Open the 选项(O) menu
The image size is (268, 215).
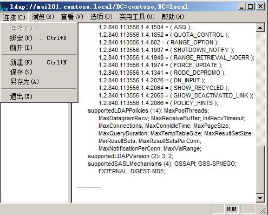pos(101,17)
